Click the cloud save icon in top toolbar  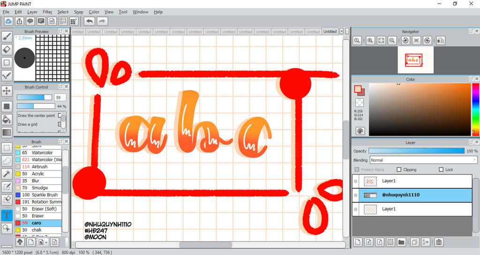[8, 21]
